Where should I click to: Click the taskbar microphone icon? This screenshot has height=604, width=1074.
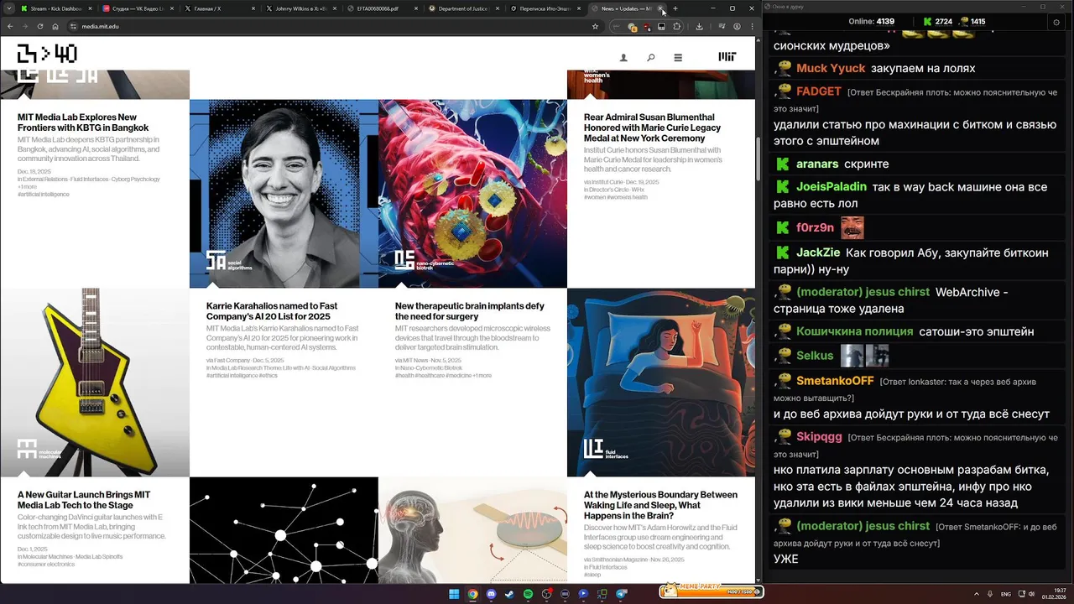[x=991, y=594]
